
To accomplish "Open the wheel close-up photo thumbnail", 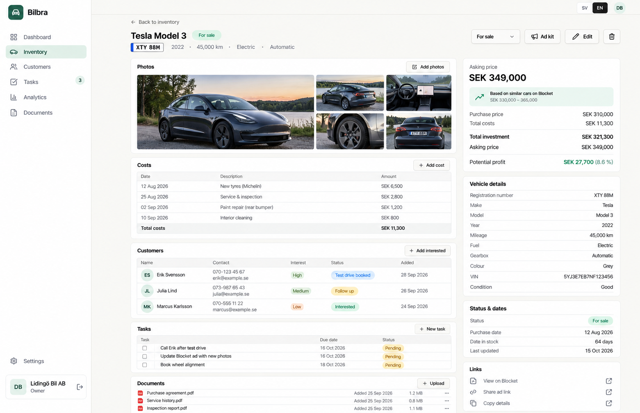I will tap(350, 131).
